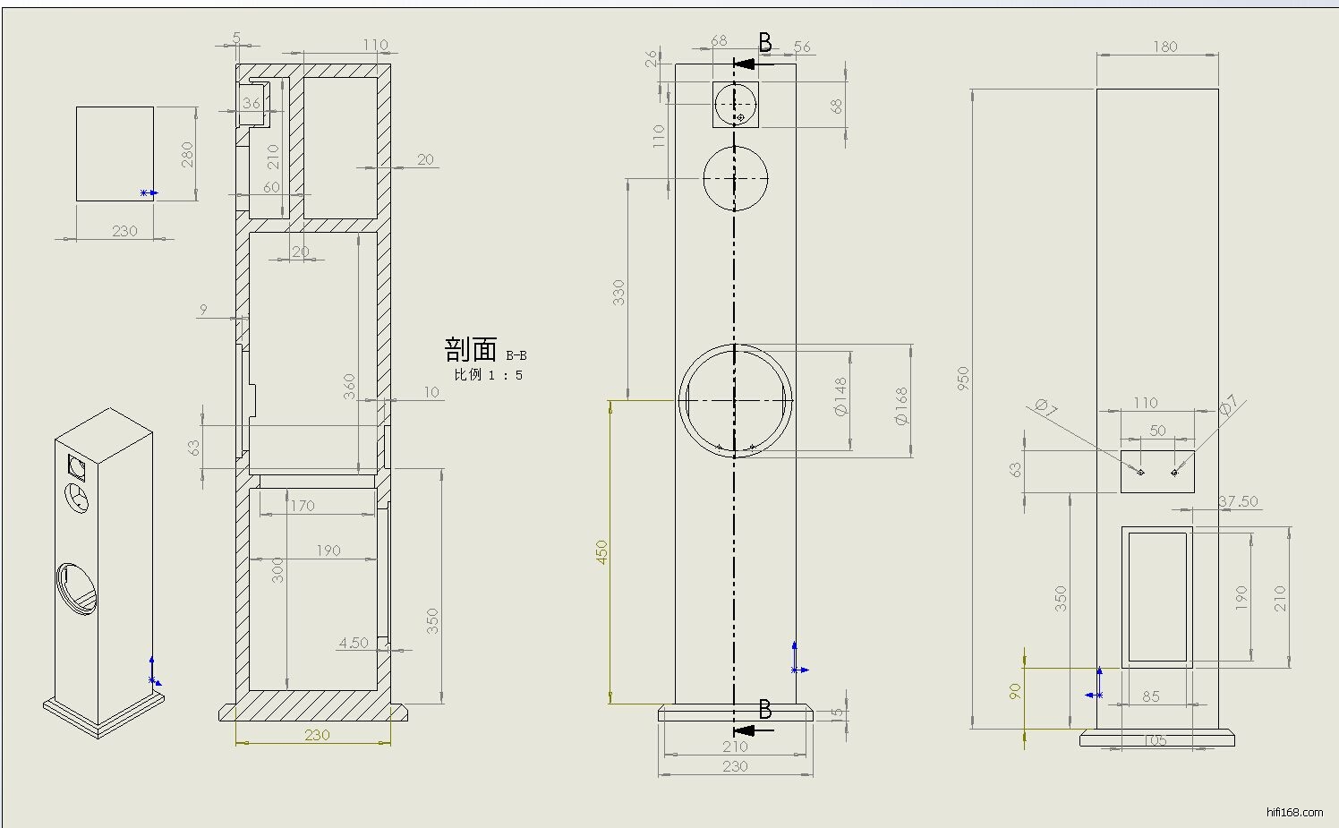1339x828 pixels.
Task: Select the 比例 1 : 5 scale text
Action: pyautogui.click(x=488, y=375)
